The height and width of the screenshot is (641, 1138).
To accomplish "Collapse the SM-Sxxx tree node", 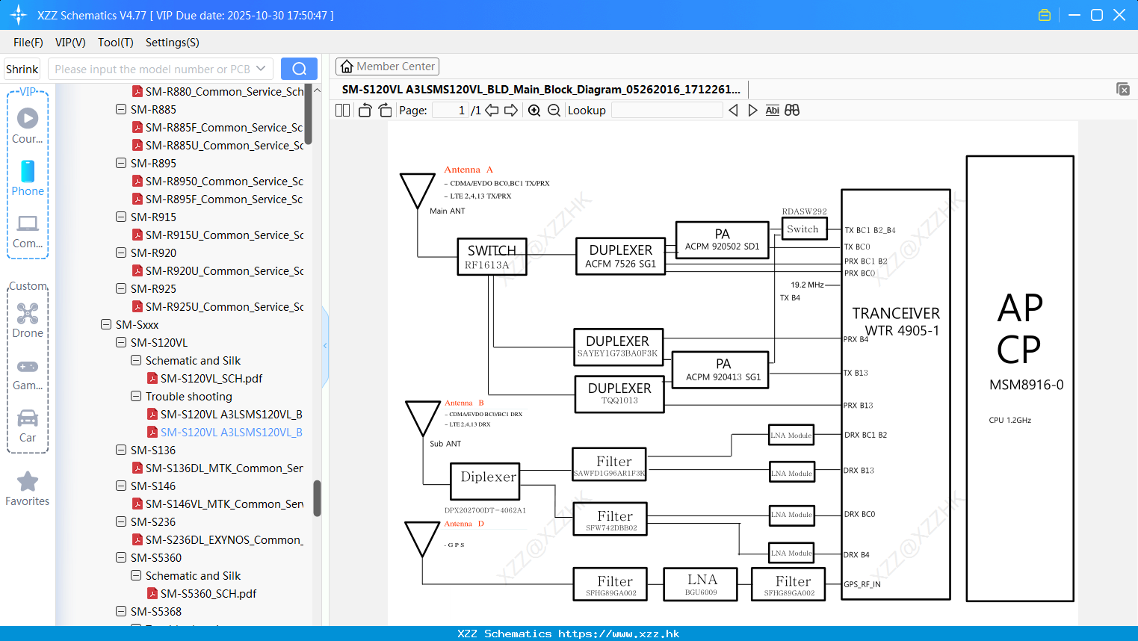I will [106, 324].
